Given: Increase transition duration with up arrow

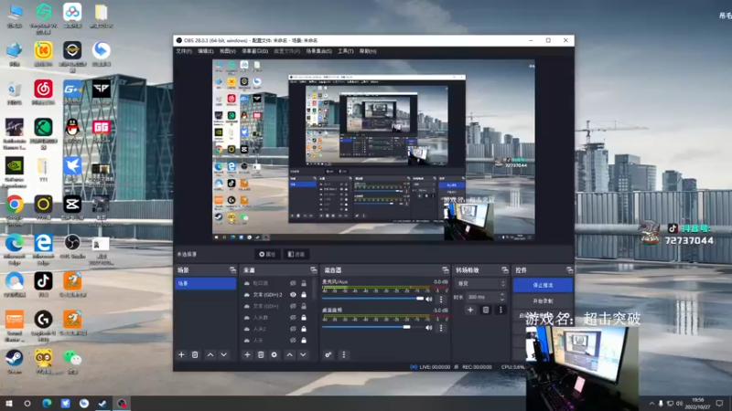Looking at the screenshot, I should pos(502,294).
